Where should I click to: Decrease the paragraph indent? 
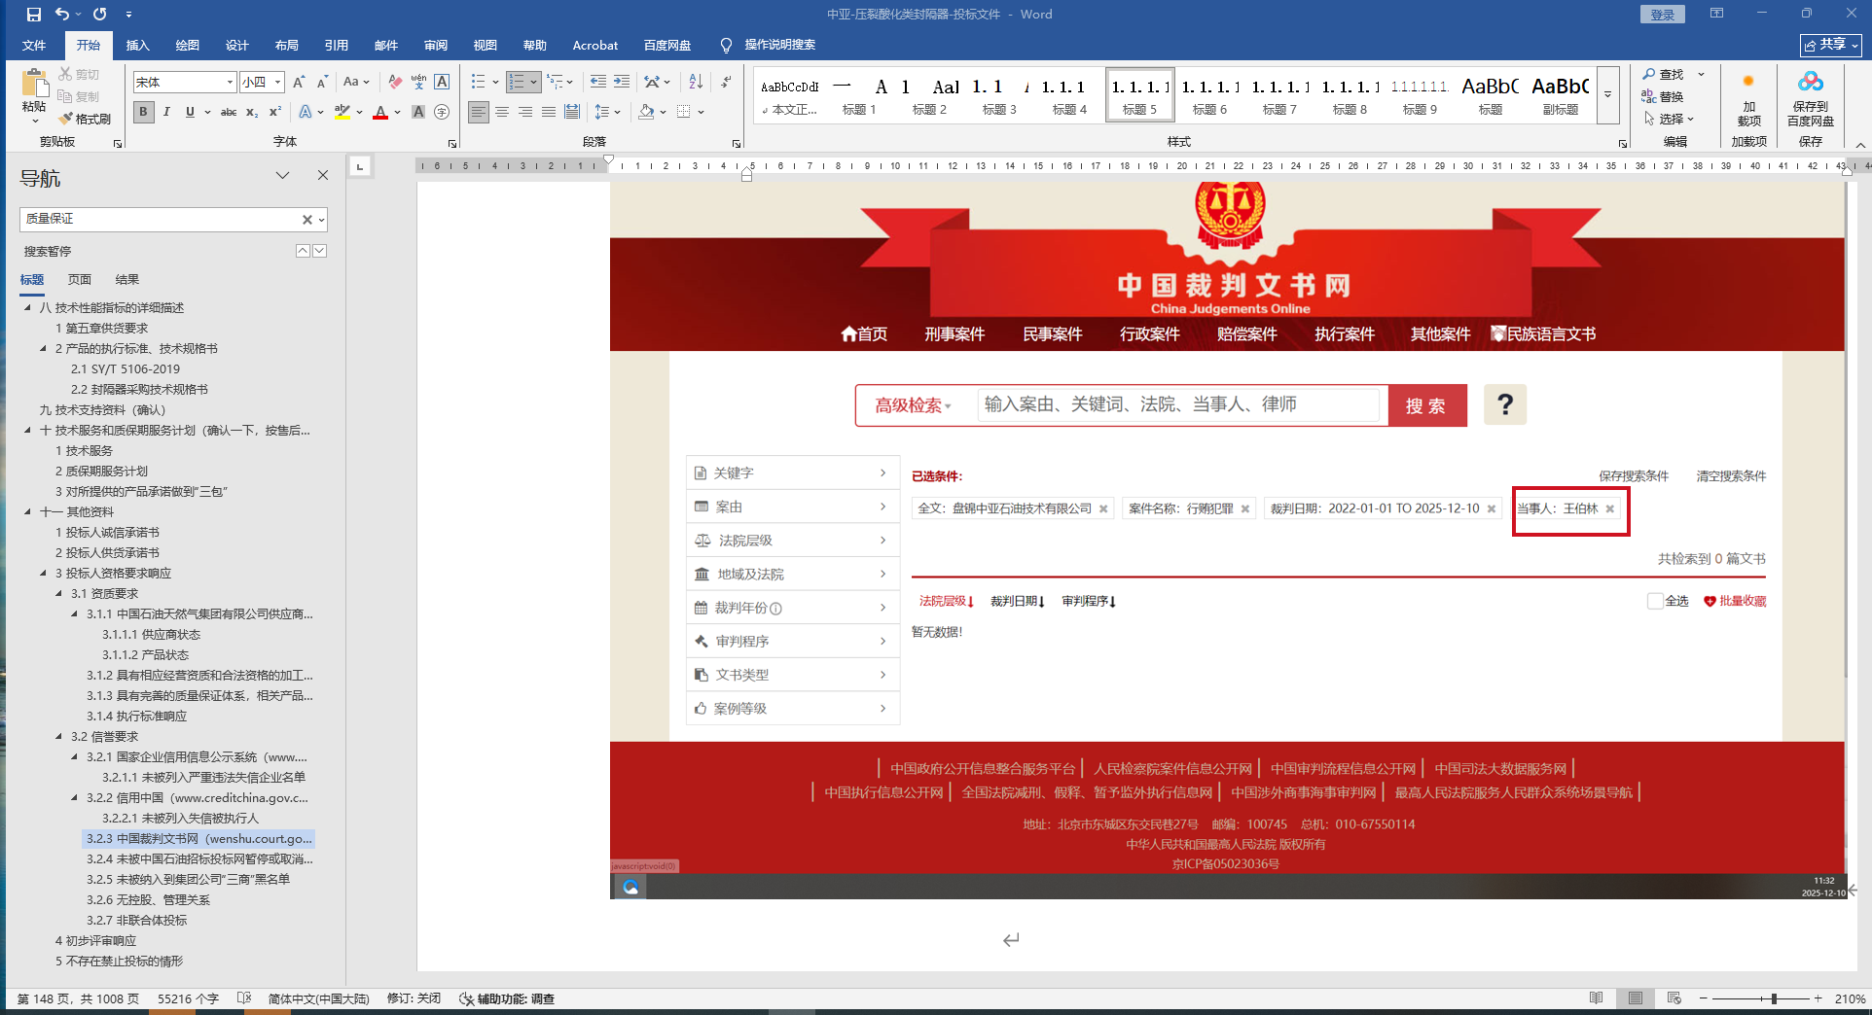(x=598, y=83)
